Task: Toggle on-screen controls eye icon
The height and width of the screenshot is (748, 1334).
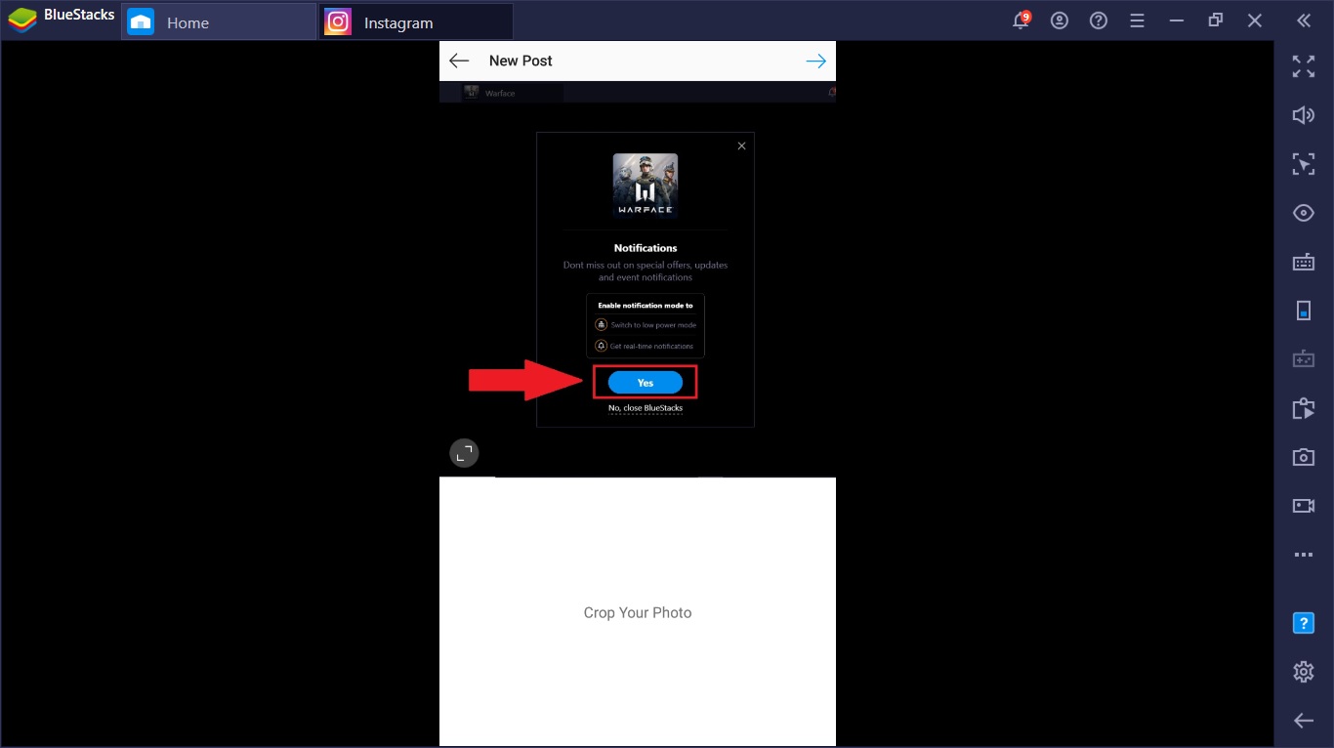Action: 1304,213
